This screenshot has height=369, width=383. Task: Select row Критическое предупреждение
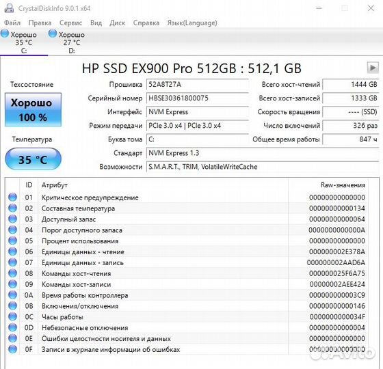click(187, 197)
